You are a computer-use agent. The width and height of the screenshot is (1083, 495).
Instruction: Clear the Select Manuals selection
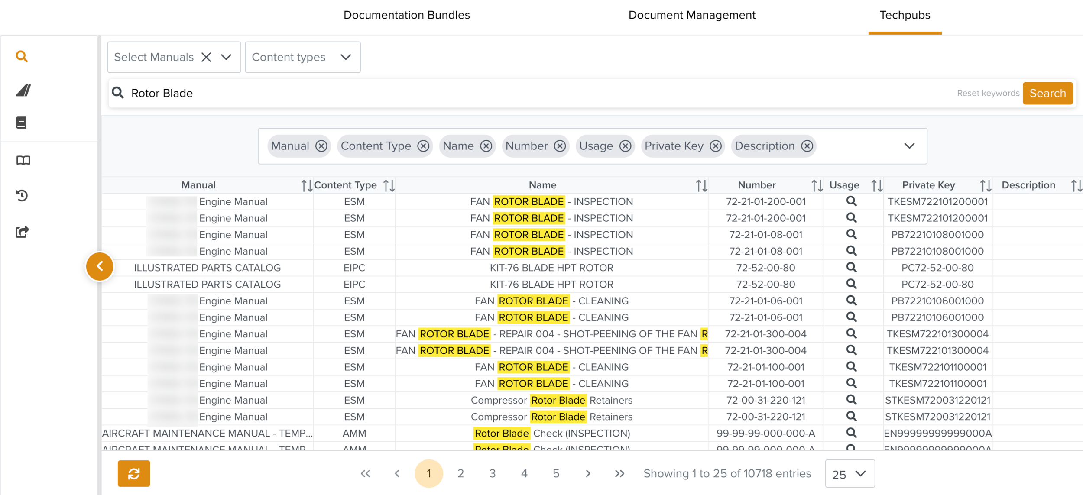click(206, 57)
